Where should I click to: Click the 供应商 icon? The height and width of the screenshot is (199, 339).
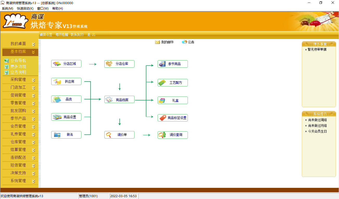tap(57, 81)
